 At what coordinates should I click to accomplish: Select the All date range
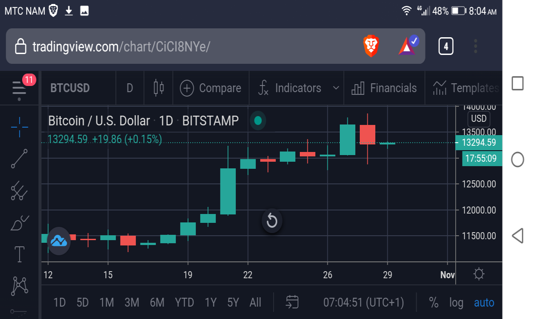coord(255,303)
